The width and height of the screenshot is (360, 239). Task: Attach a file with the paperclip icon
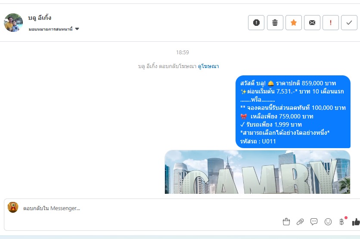(300, 221)
